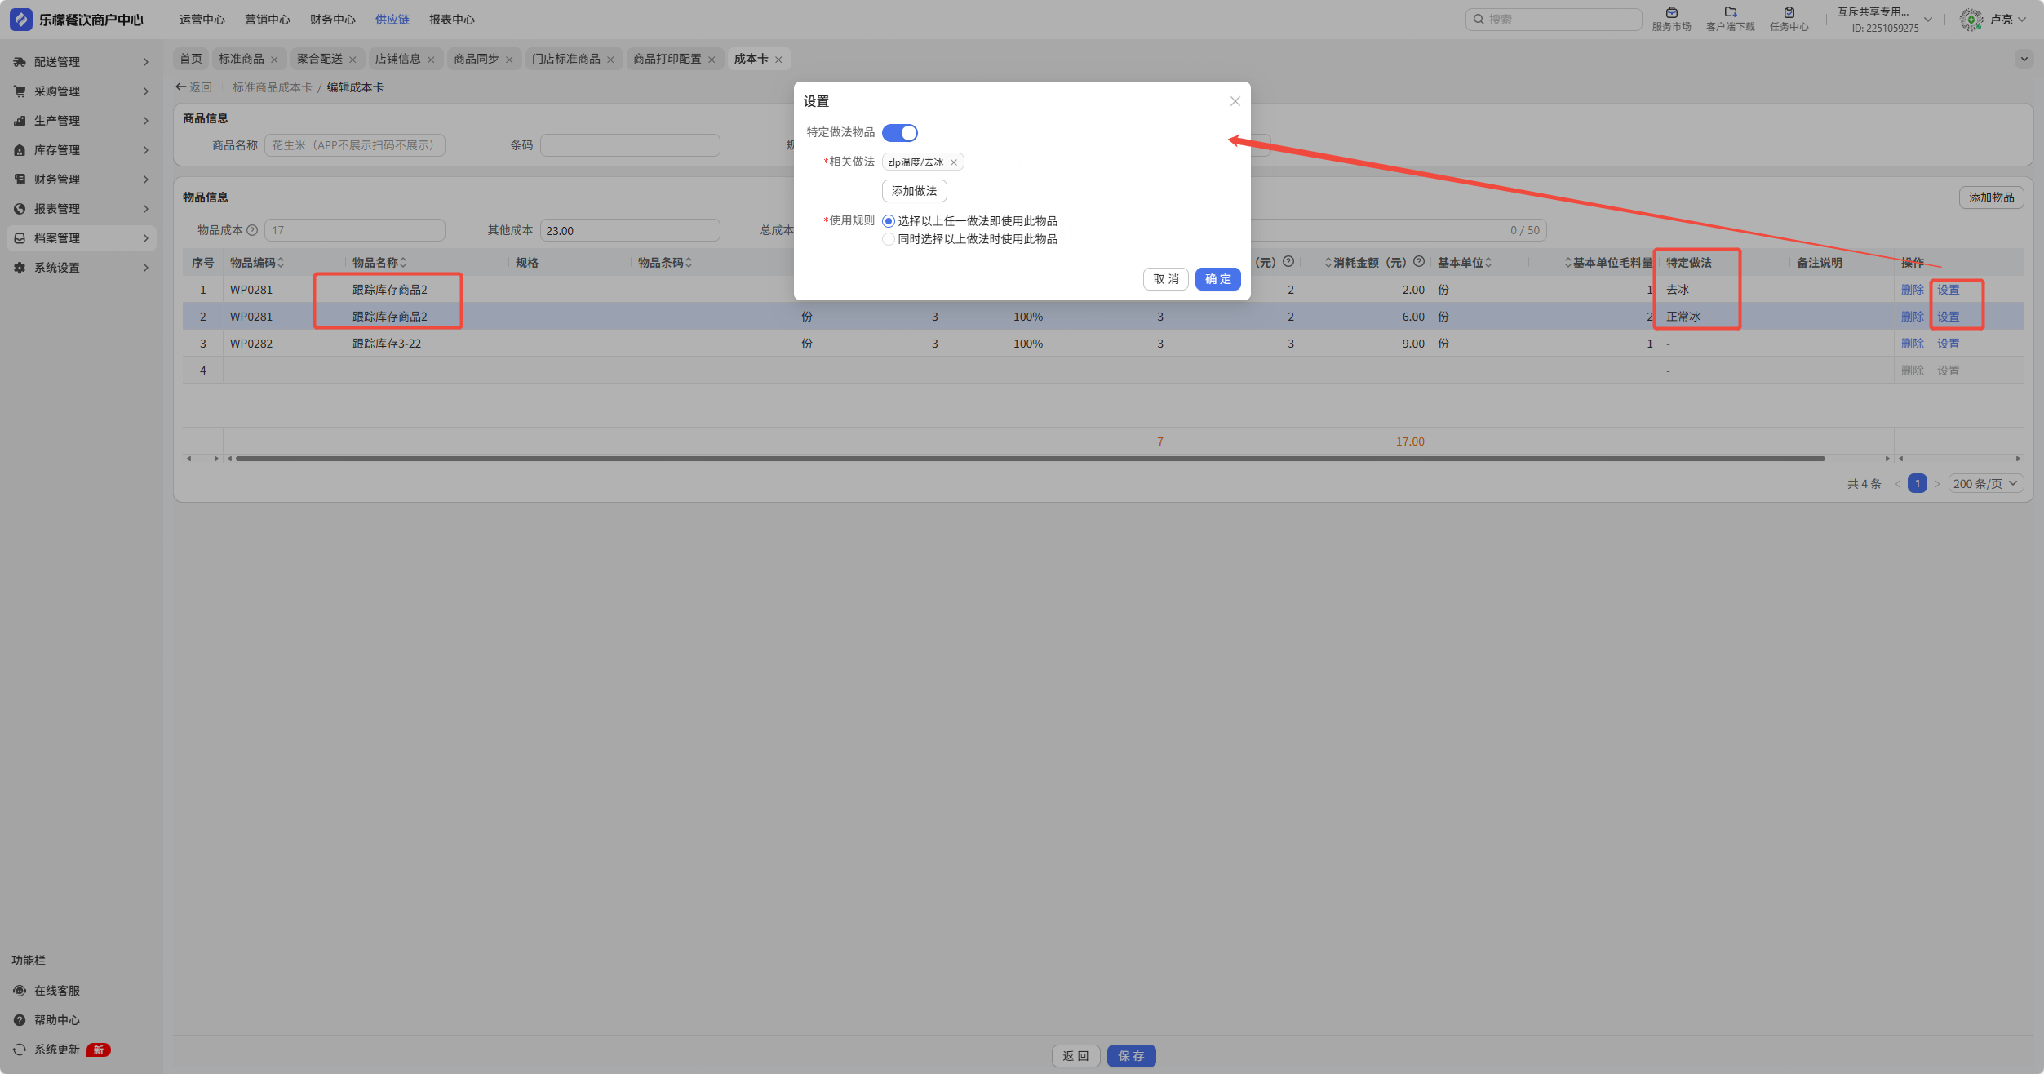Select 选择以上任一做法即使用此物品 radio option
The image size is (2044, 1074).
click(889, 221)
